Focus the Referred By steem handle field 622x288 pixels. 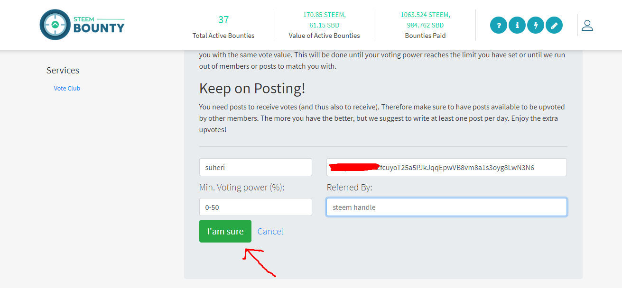(446, 207)
